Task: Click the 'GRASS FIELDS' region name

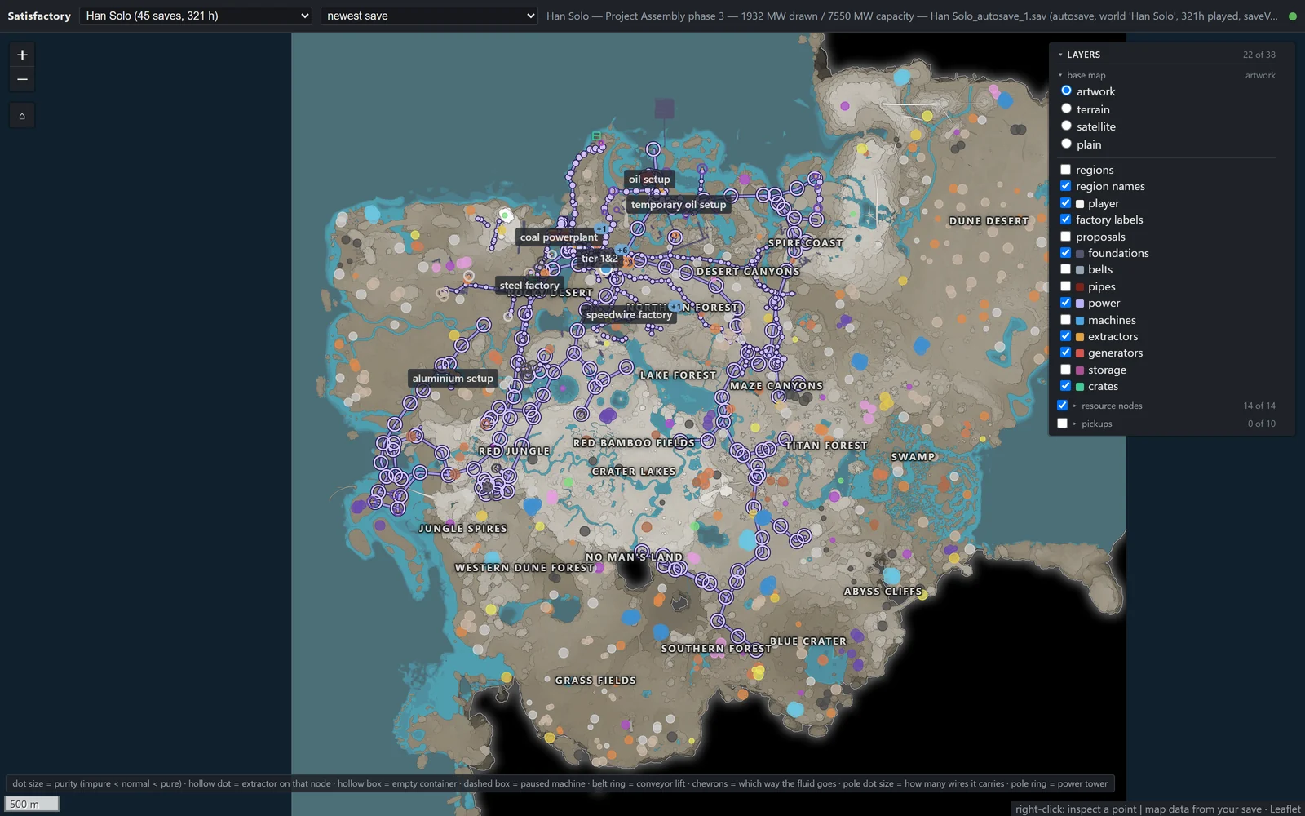Action: (x=595, y=681)
